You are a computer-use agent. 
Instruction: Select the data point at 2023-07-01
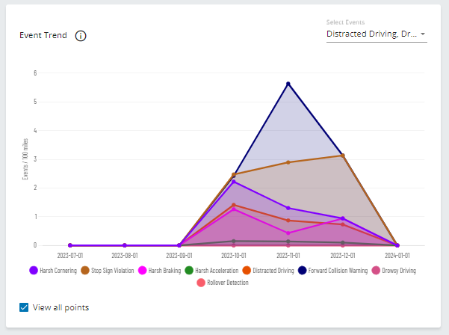70,245
